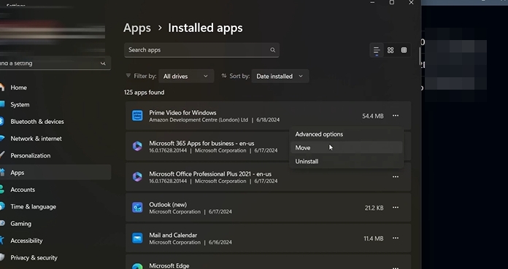Open more options for Mail and Calendar
Viewport: 508px width, 269px height.
[396, 238]
